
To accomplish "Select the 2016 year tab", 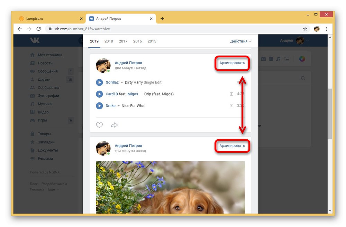I will point(137,41).
